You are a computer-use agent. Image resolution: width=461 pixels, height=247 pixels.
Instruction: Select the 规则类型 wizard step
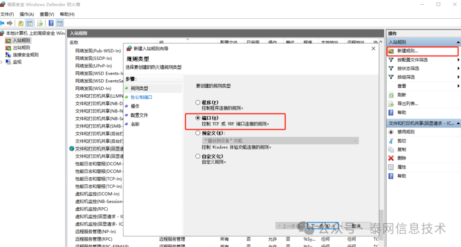[139, 88]
